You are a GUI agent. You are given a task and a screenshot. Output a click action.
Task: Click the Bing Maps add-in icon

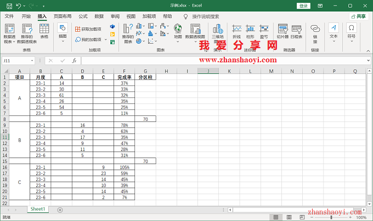112,34
